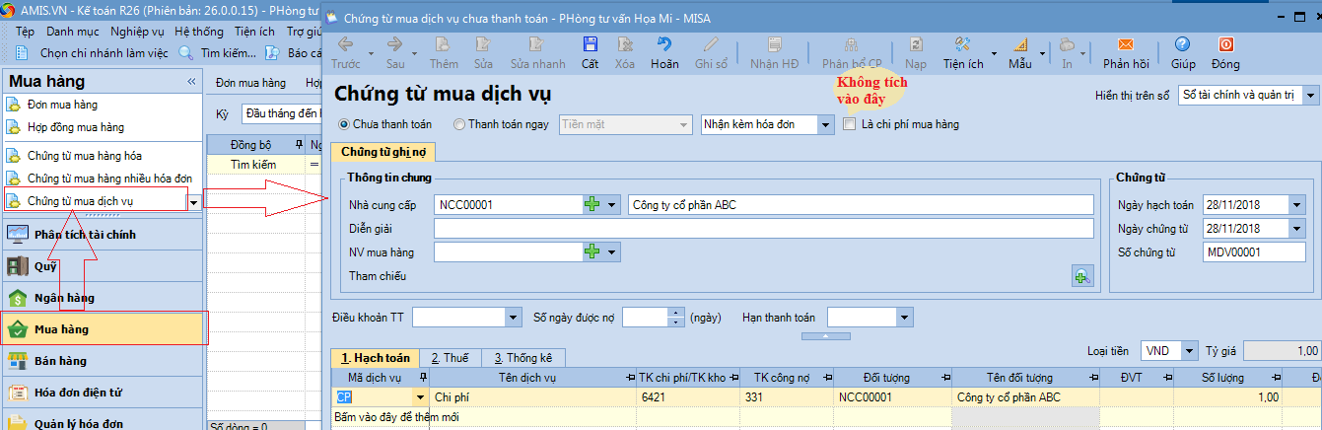The image size is (1322, 430).
Task: Click the Thêm toolbar icon
Action: tap(444, 44)
